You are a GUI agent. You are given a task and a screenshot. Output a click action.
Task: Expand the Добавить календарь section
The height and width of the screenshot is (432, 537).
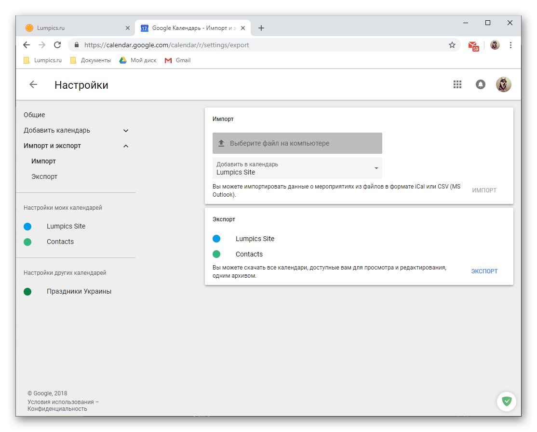click(125, 130)
